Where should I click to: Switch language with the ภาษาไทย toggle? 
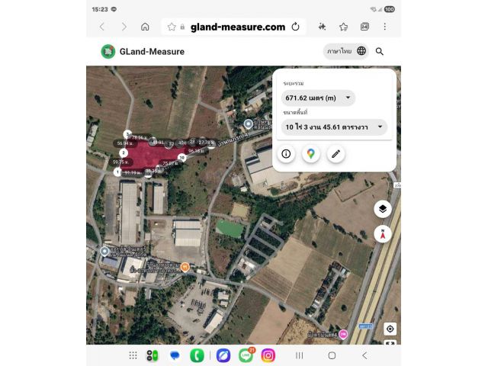point(346,51)
